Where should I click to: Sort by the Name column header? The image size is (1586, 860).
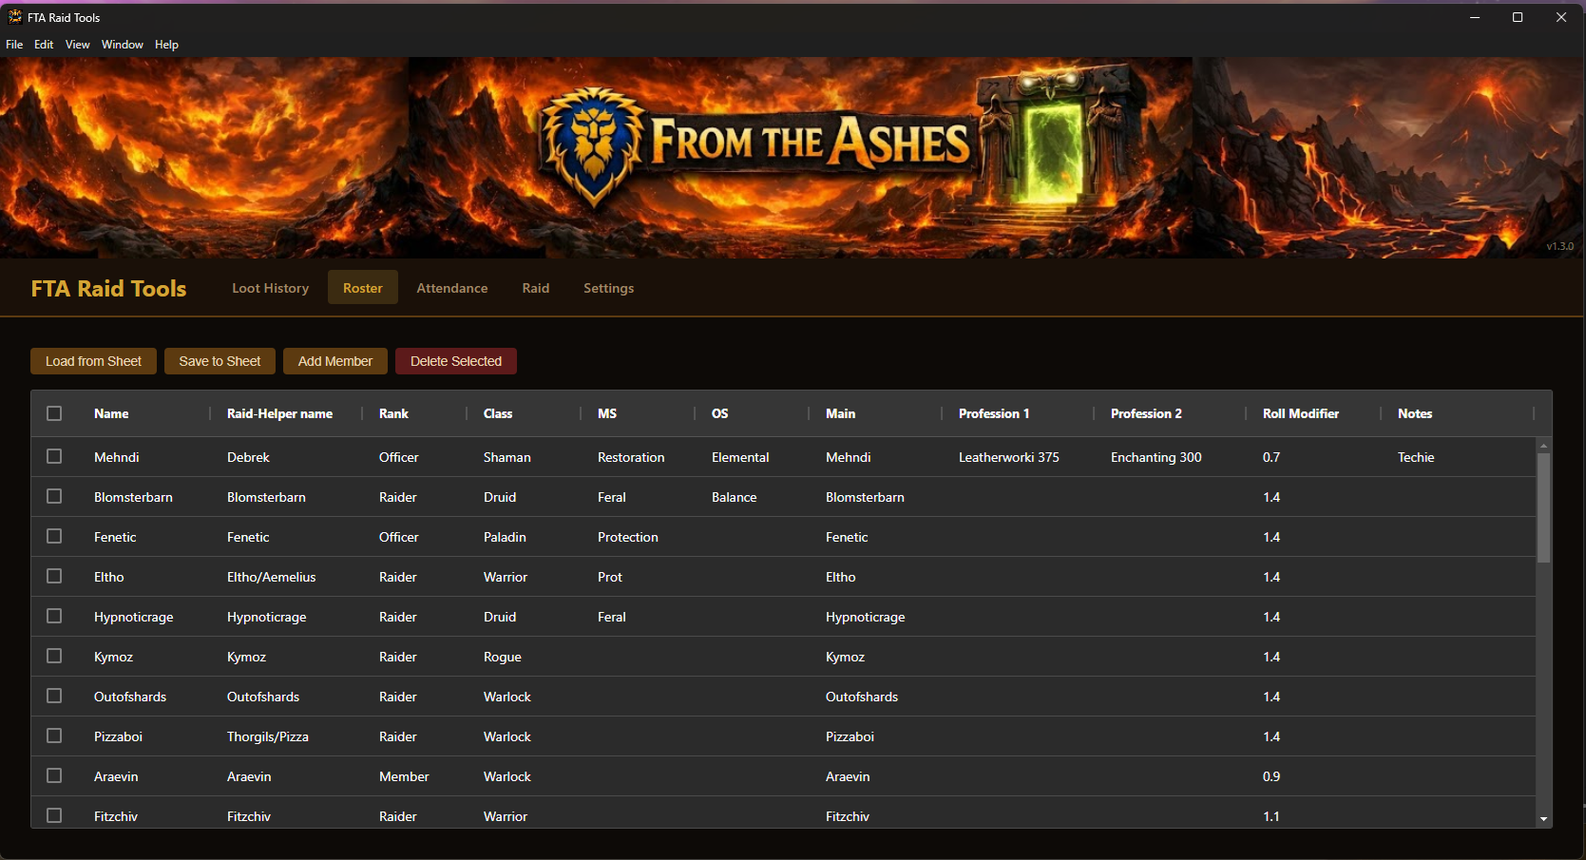(x=111, y=413)
